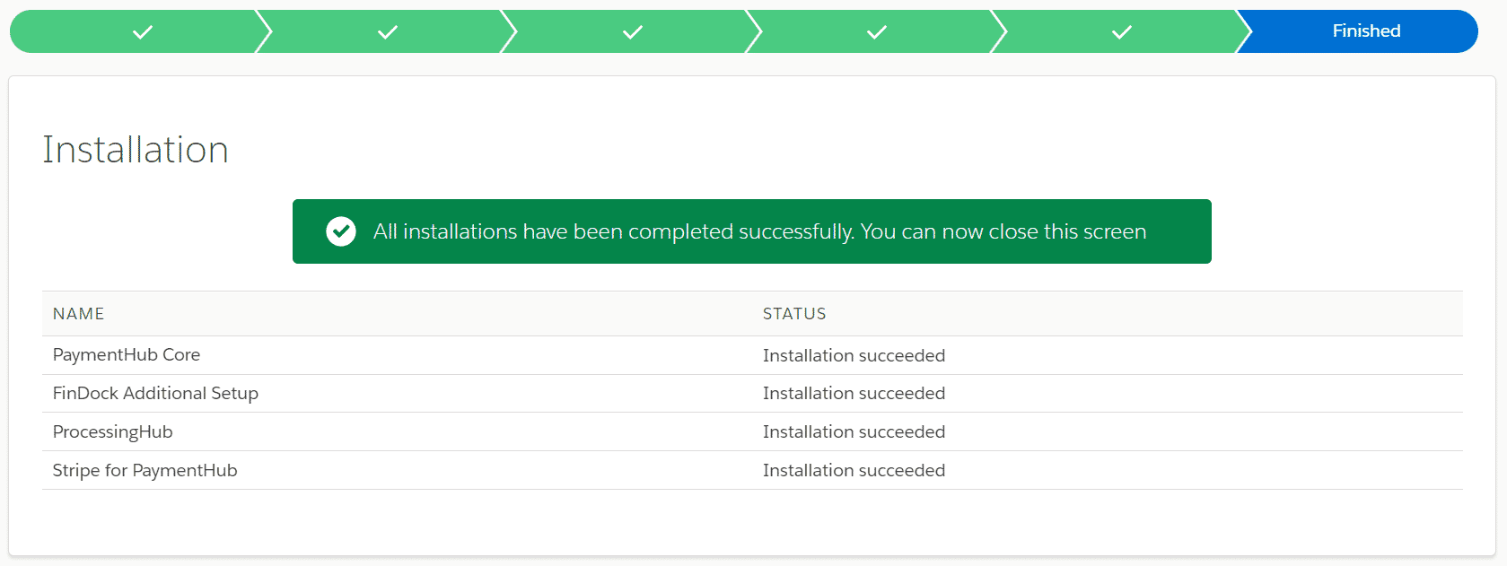This screenshot has width=1507, height=566.
Task: Select the FinDock Additional Setup entry
Action: click(x=154, y=393)
